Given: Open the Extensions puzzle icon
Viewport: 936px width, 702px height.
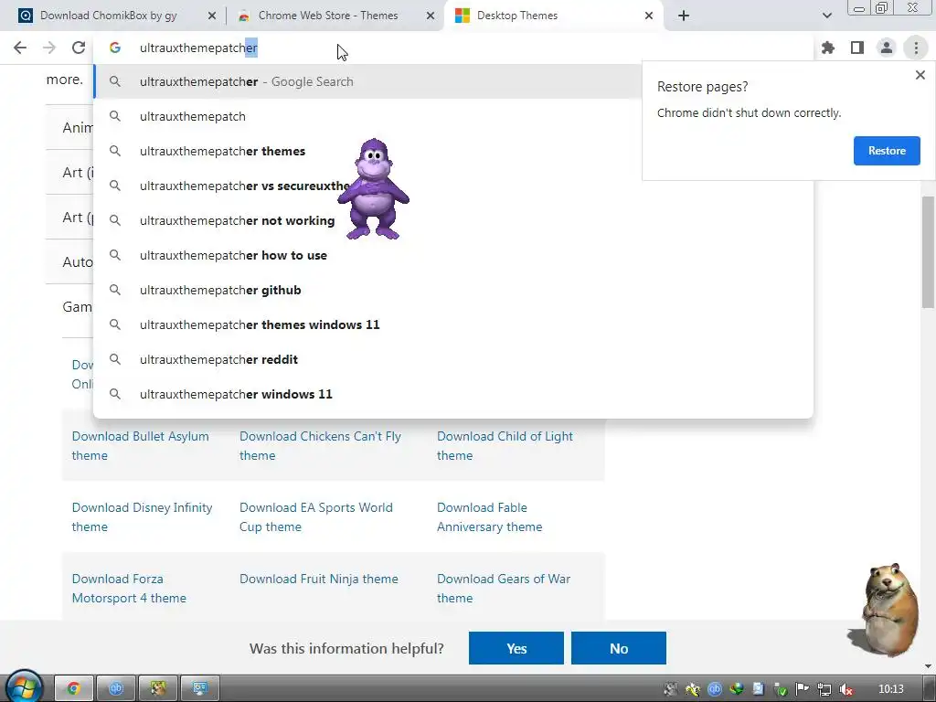Looking at the screenshot, I should click(828, 48).
